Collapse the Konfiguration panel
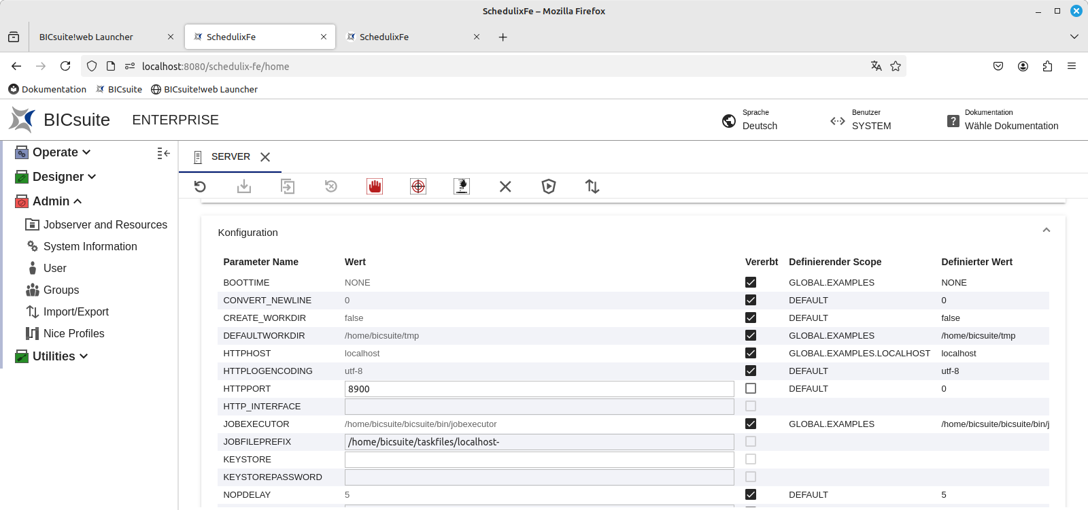The width and height of the screenshot is (1088, 510). point(1046,231)
